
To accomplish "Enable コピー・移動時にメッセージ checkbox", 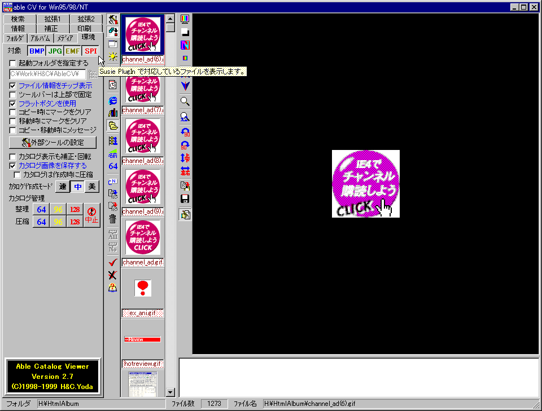I will tap(13, 130).
